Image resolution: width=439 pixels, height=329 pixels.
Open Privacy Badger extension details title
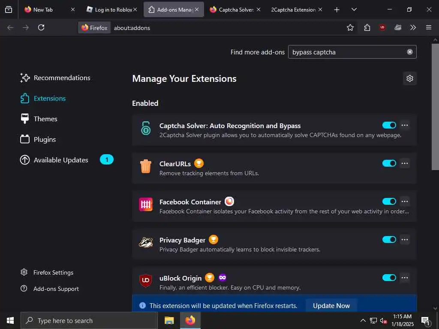click(x=182, y=240)
